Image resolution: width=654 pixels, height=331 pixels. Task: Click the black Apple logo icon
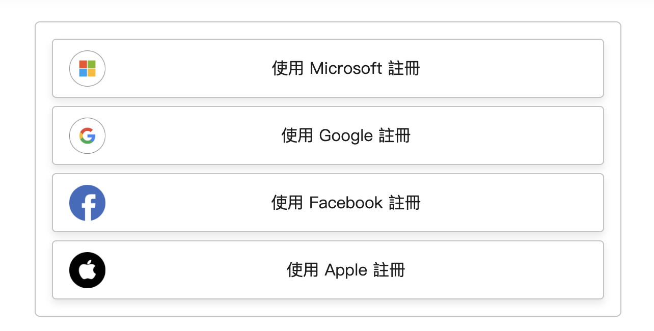tap(87, 270)
